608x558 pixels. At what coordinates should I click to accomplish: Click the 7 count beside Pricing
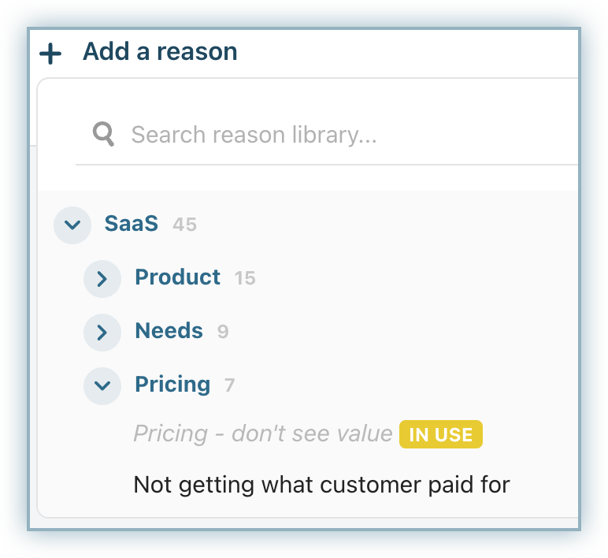tap(229, 385)
